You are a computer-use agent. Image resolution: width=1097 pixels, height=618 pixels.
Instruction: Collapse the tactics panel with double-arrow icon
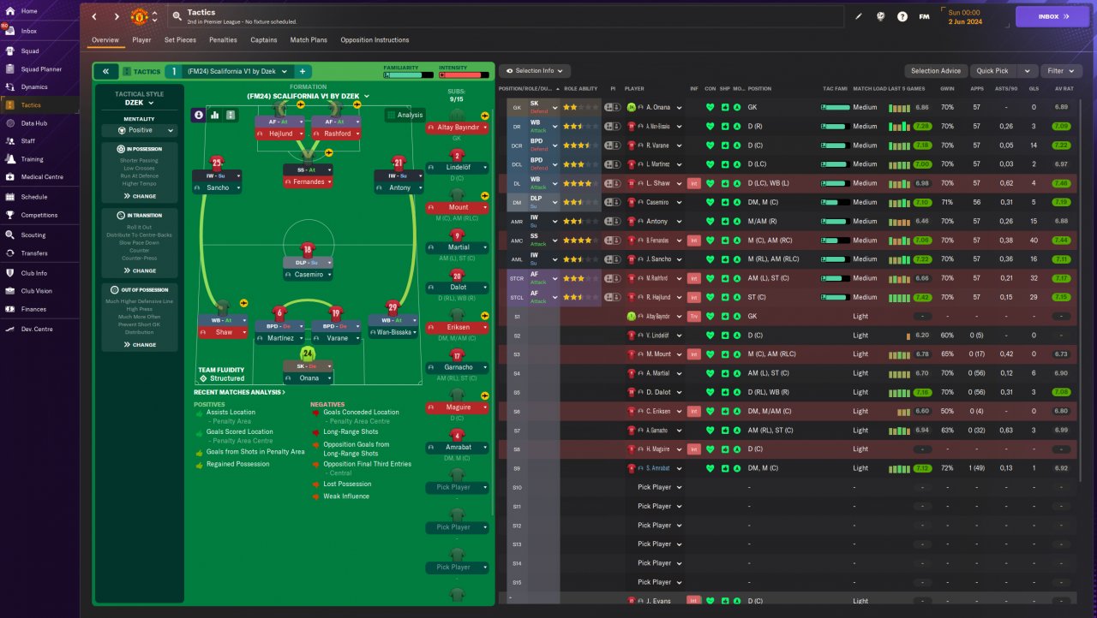[105, 72]
